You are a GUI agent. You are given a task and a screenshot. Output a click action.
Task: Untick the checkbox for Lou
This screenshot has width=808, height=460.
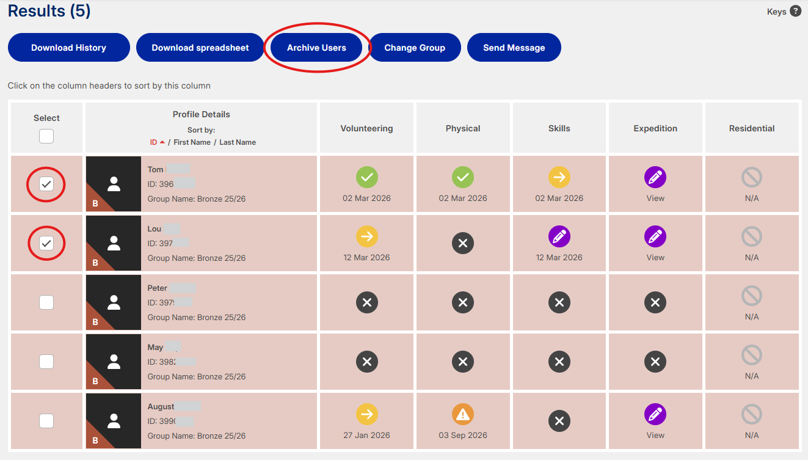46,243
